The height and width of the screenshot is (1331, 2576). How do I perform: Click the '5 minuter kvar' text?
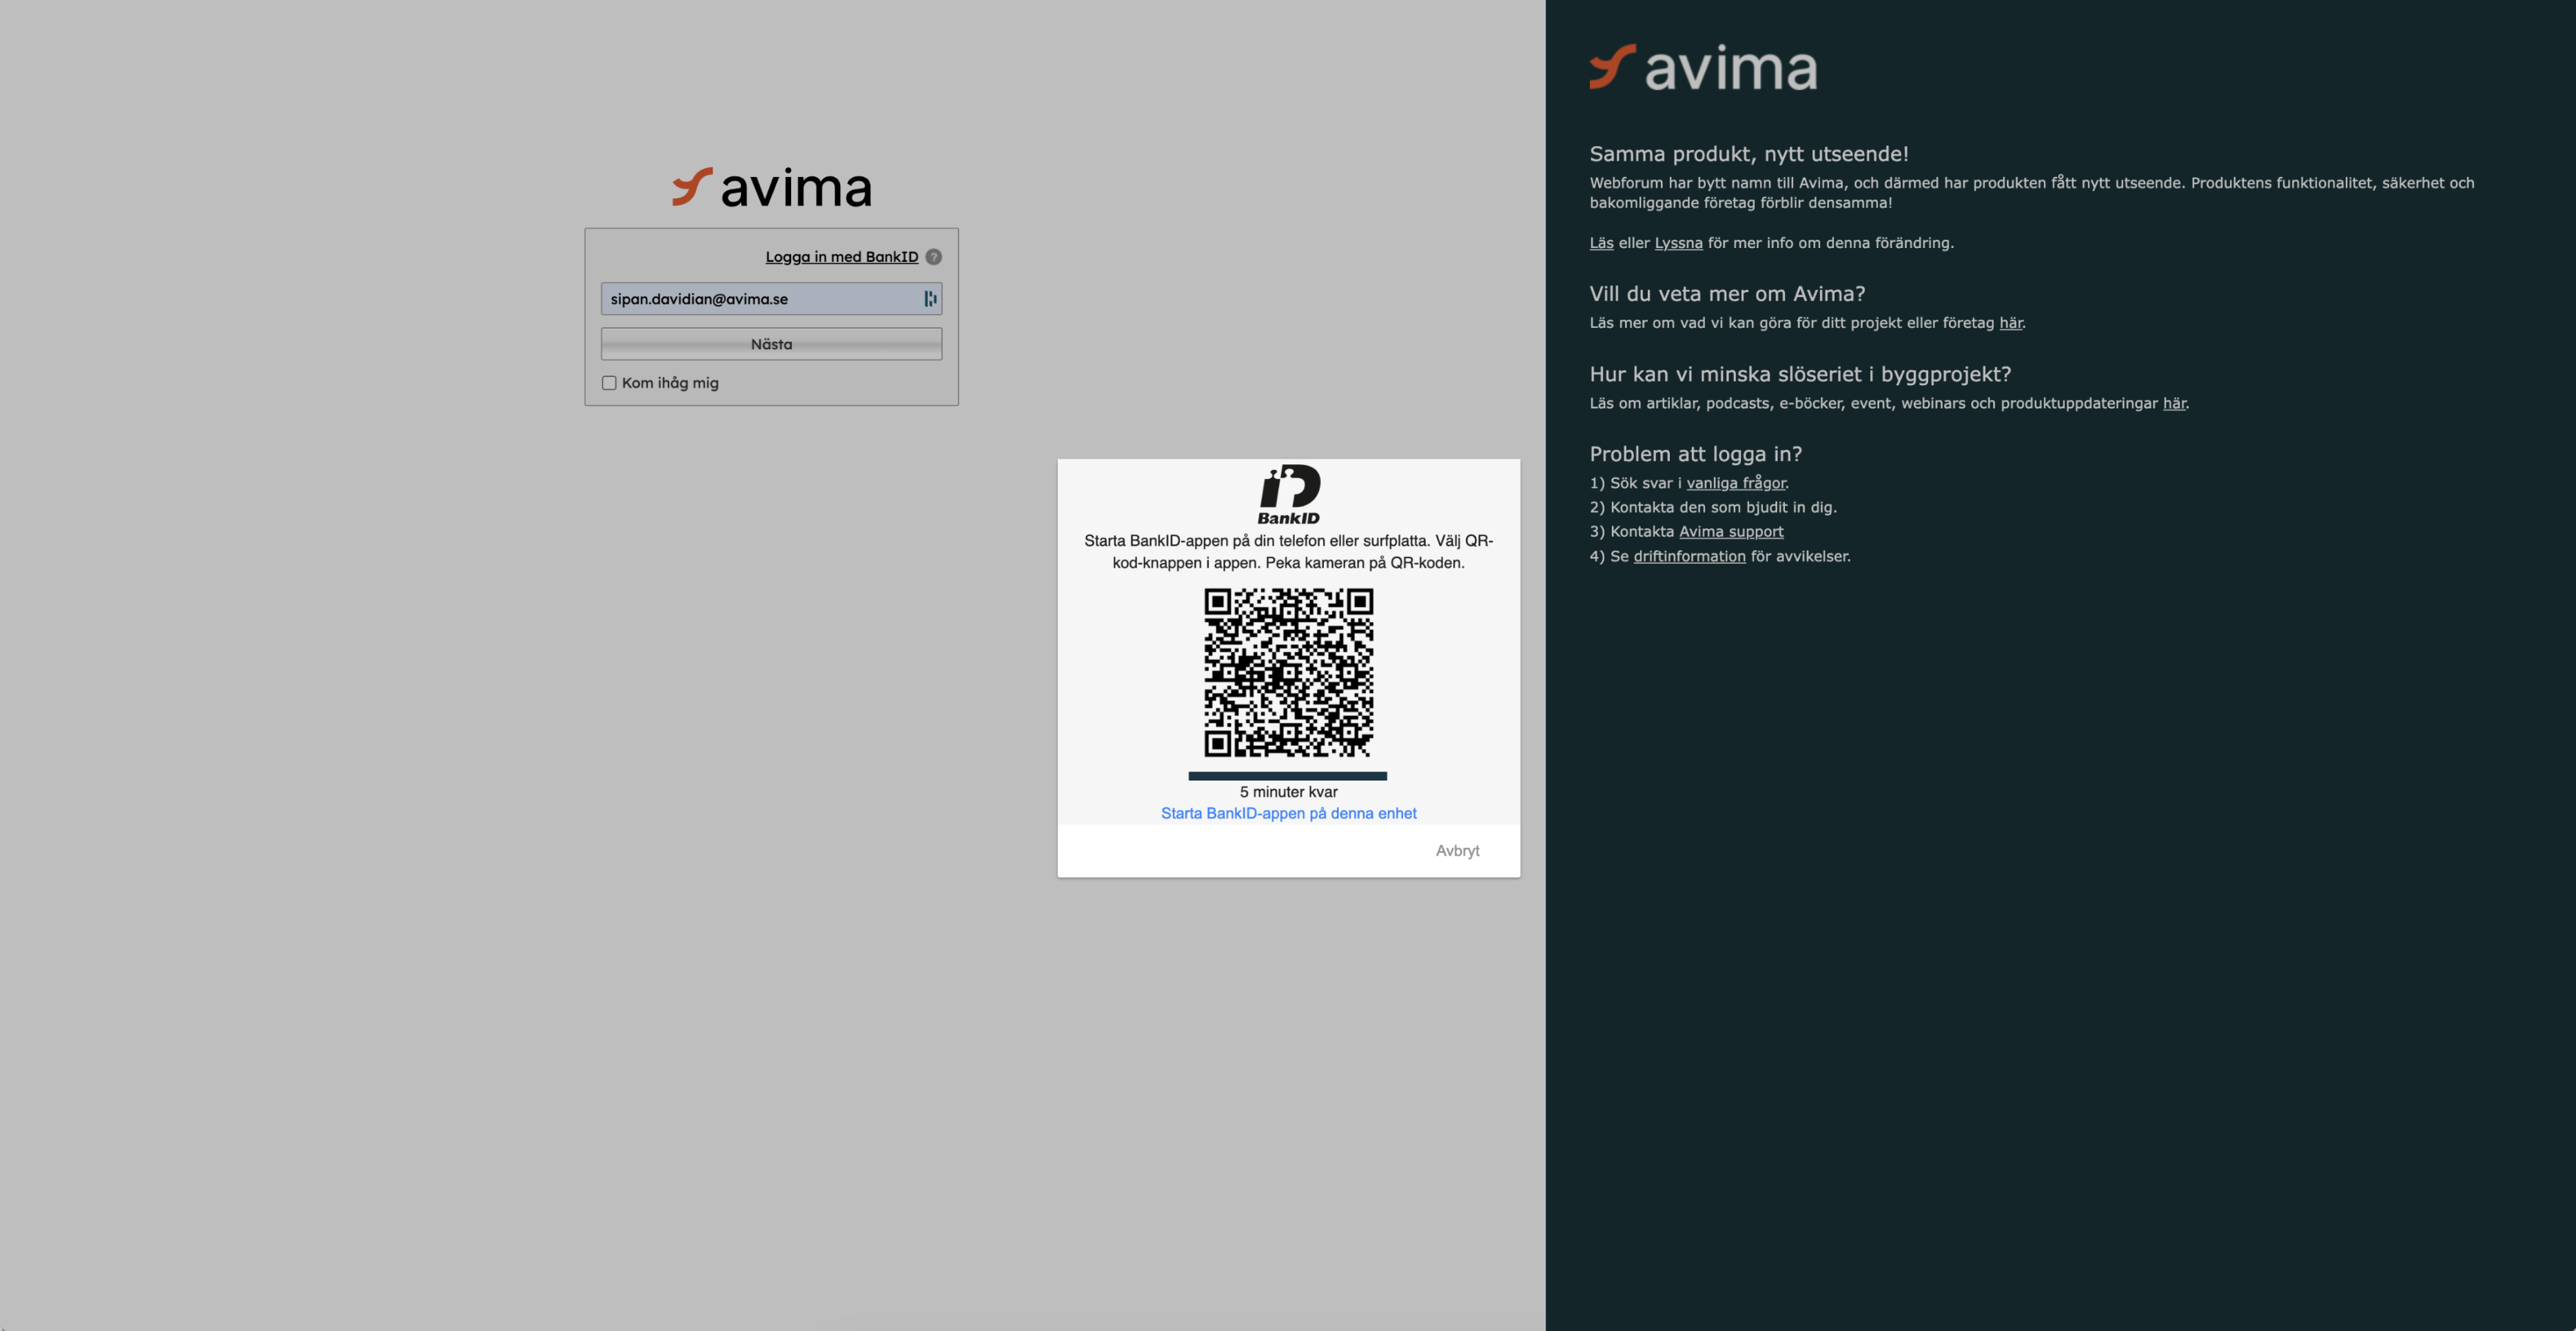point(1288,792)
